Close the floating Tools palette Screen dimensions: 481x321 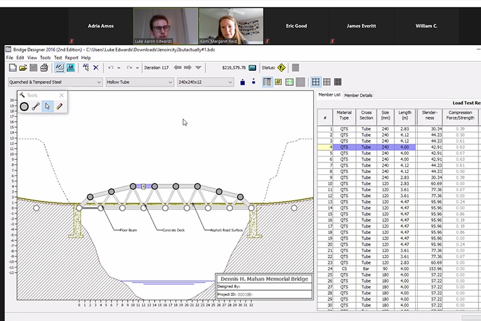[x=61, y=95]
